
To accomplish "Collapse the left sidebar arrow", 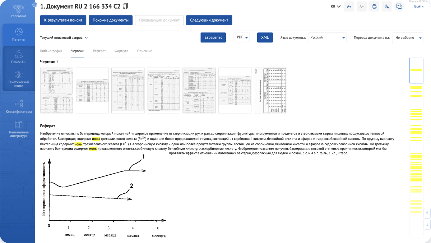I will pos(34,5).
